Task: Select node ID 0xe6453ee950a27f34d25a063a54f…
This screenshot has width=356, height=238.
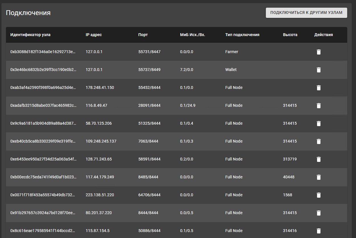Action: [x=43, y=159]
